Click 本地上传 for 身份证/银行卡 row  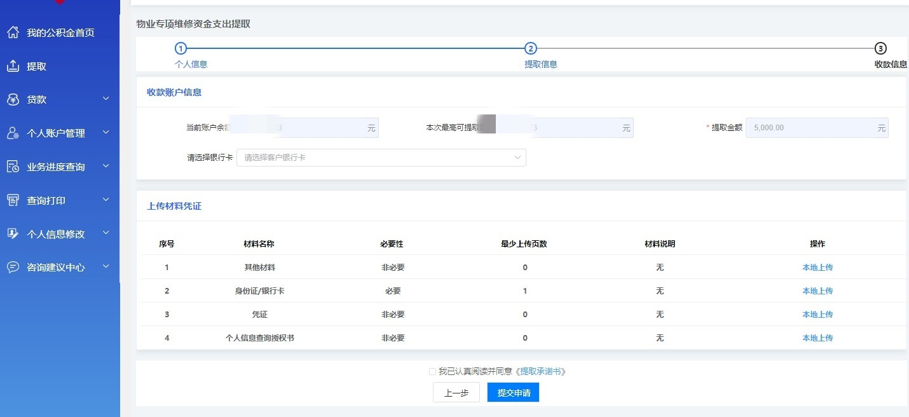(x=817, y=291)
